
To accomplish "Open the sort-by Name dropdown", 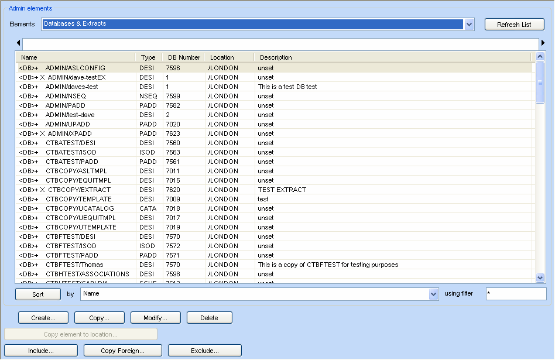I will 433,294.
